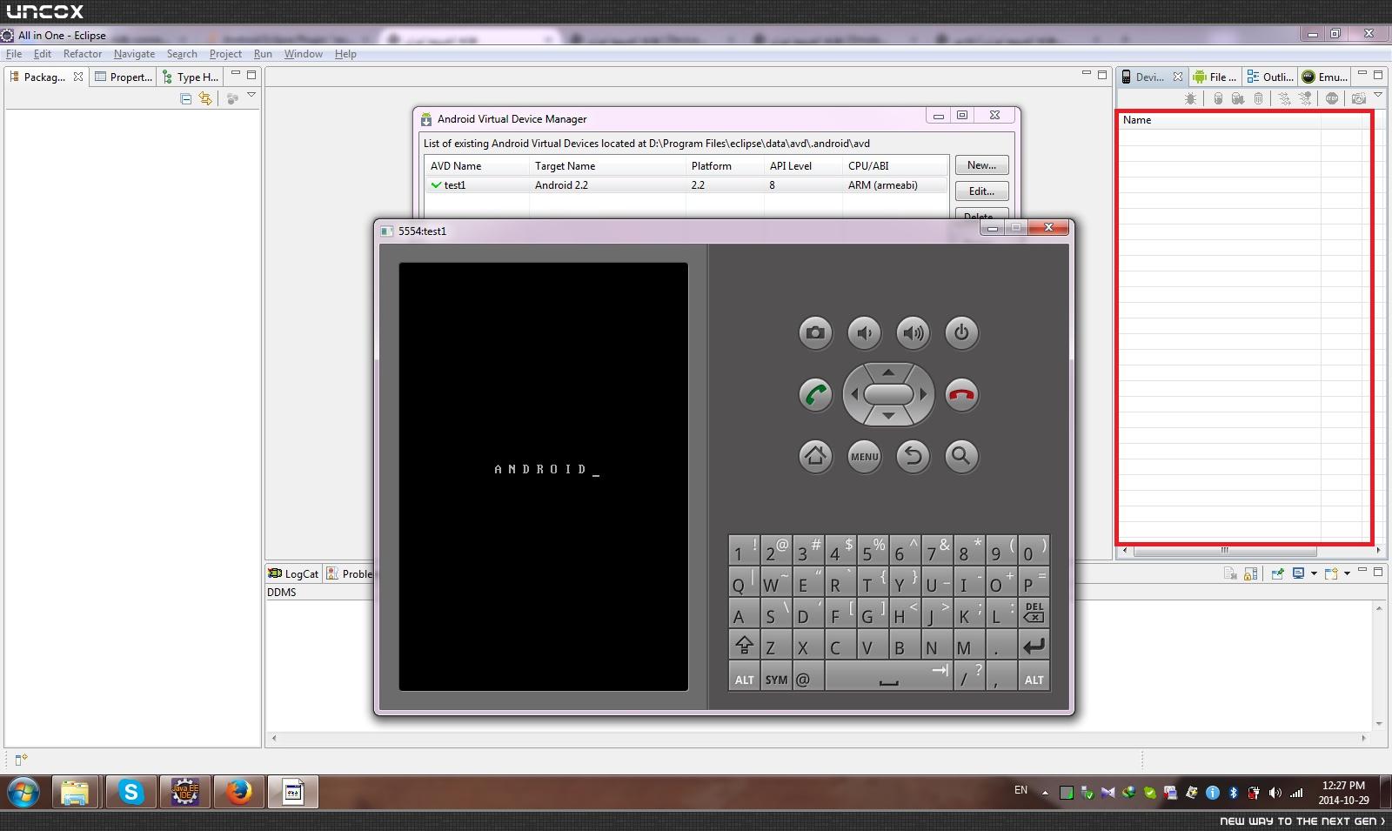Tap the emulator volume up button
The image size is (1392, 831).
tap(913, 332)
